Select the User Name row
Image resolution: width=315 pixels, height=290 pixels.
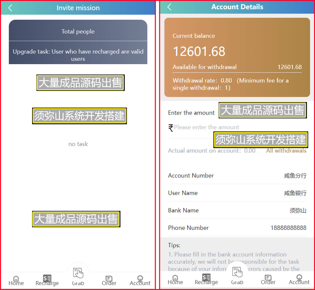[x=237, y=193]
